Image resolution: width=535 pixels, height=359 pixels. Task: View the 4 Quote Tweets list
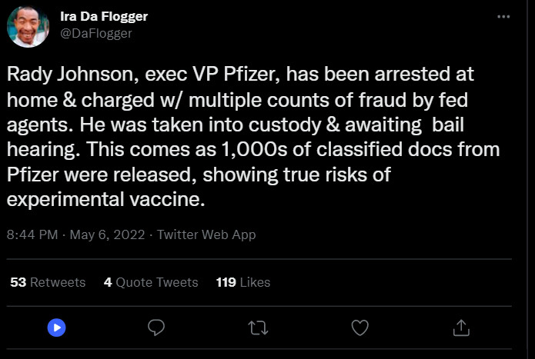point(151,282)
